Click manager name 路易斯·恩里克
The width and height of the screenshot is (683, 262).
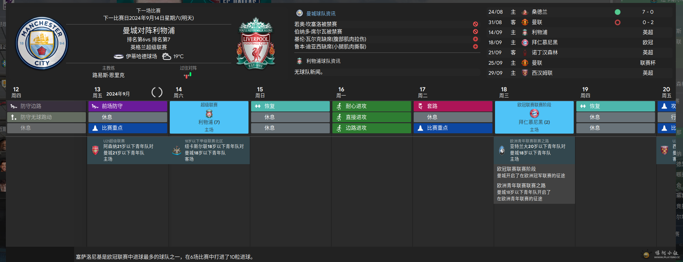[x=108, y=75]
